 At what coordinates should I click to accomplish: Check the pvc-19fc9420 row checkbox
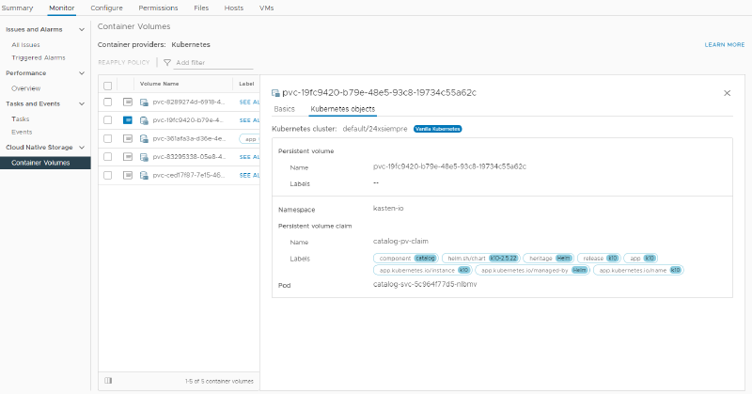pos(108,120)
